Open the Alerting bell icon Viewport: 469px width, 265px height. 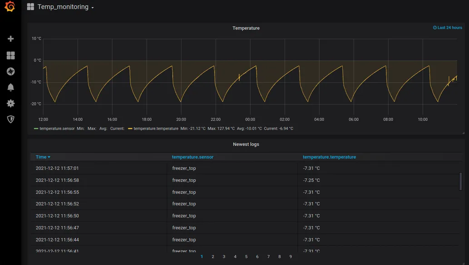click(10, 87)
